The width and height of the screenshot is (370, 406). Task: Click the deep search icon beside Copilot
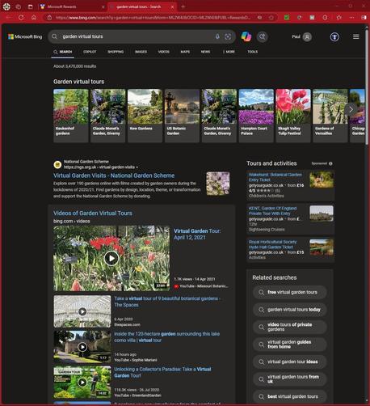pyautogui.click(x=263, y=36)
